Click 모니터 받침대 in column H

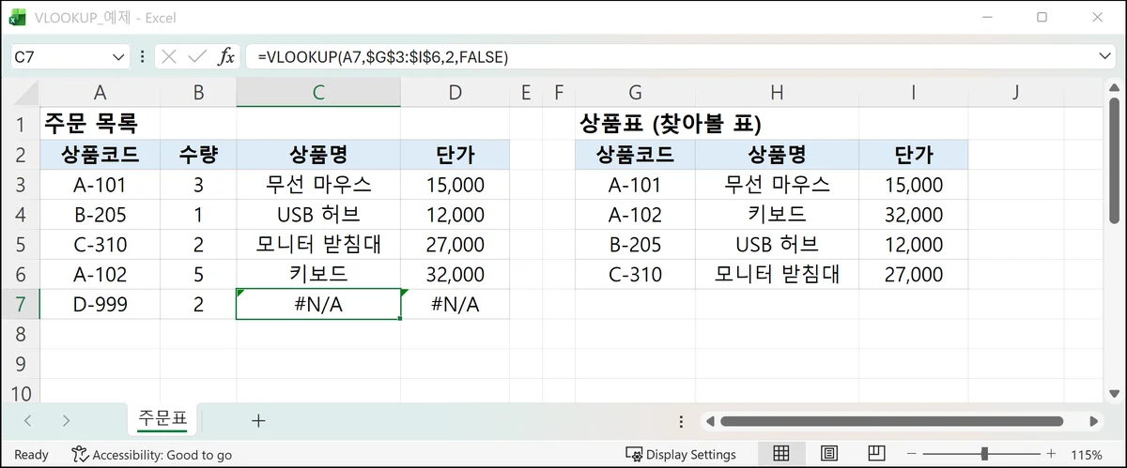(777, 274)
